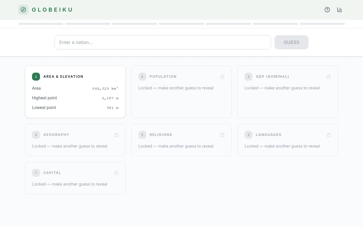Click the green number 1 badge

pyautogui.click(x=36, y=77)
